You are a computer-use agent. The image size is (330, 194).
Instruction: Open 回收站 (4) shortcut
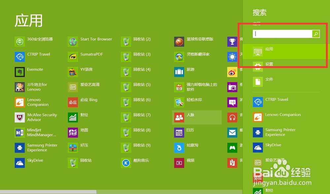tap(136, 72)
